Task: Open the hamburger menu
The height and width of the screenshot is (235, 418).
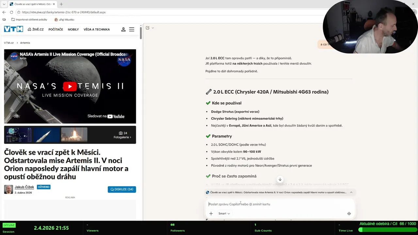Action: tap(132, 29)
